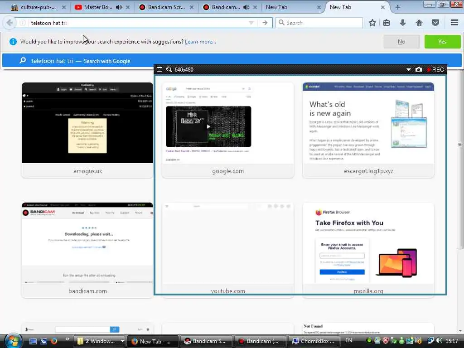
Task: Launch Firefox from quick launch
Action: tap(54, 341)
